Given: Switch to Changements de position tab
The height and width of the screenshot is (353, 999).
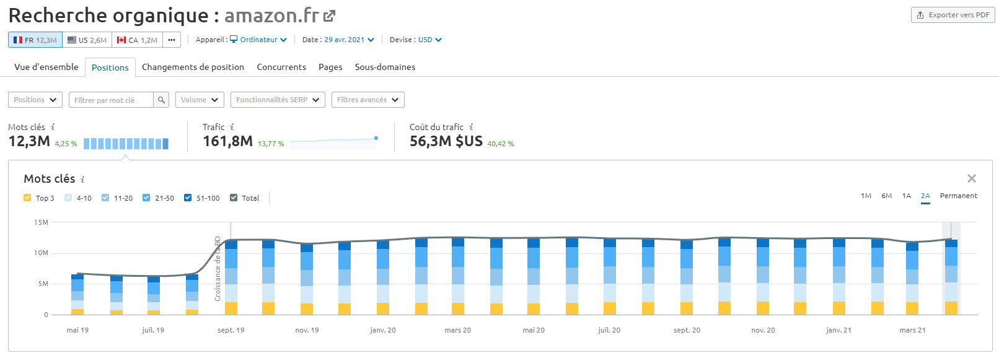Looking at the screenshot, I should pos(193,67).
